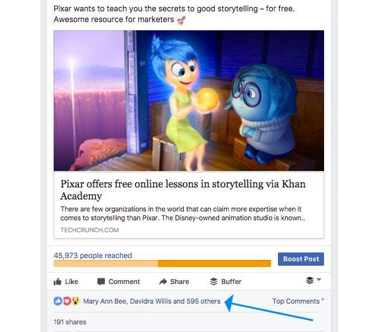Open the Pixar storytelling article headline

[x=183, y=190]
